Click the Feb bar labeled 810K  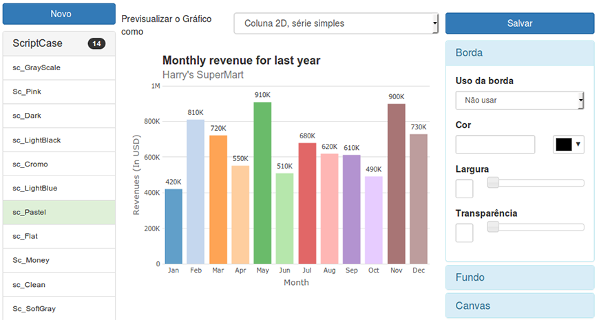196,192
